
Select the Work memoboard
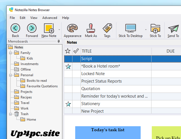click(x=25, y=108)
